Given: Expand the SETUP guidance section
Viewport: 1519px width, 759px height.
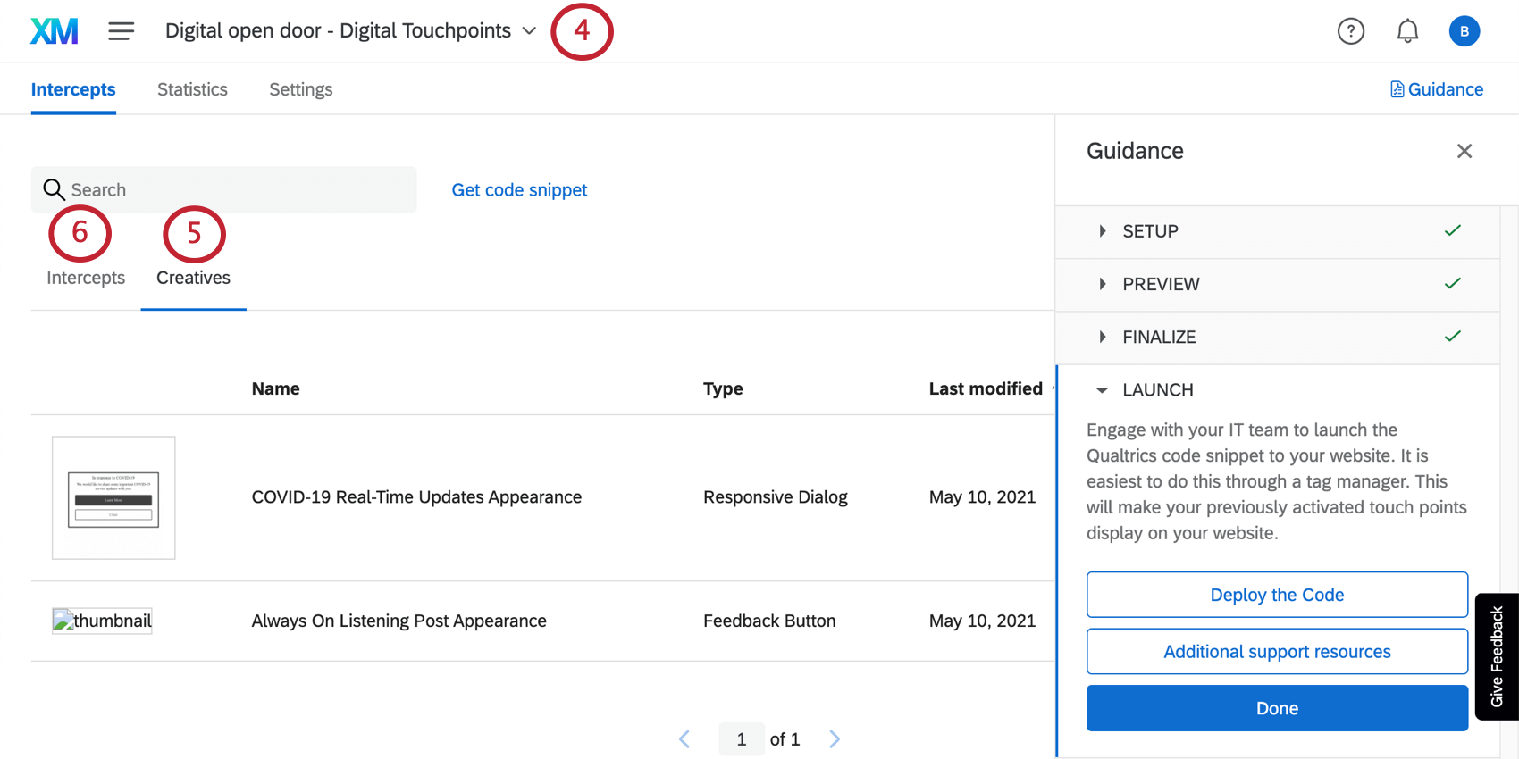Looking at the screenshot, I should point(1103,231).
